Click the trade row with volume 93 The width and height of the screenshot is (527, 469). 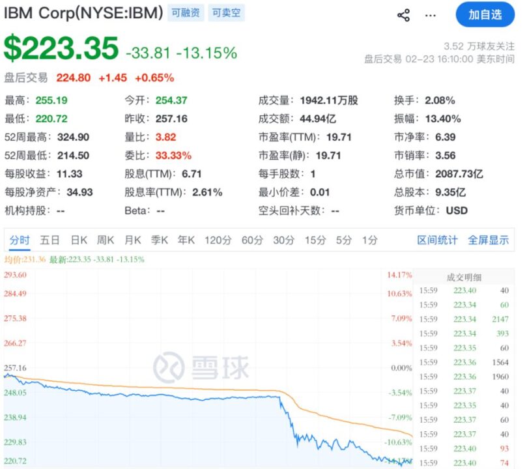pos(464,449)
